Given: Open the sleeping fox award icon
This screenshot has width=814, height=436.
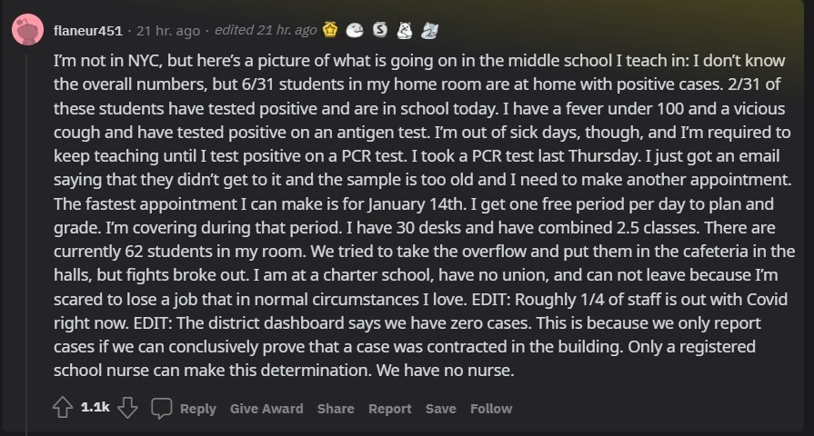Looking at the screenshot, I should 429,31.
